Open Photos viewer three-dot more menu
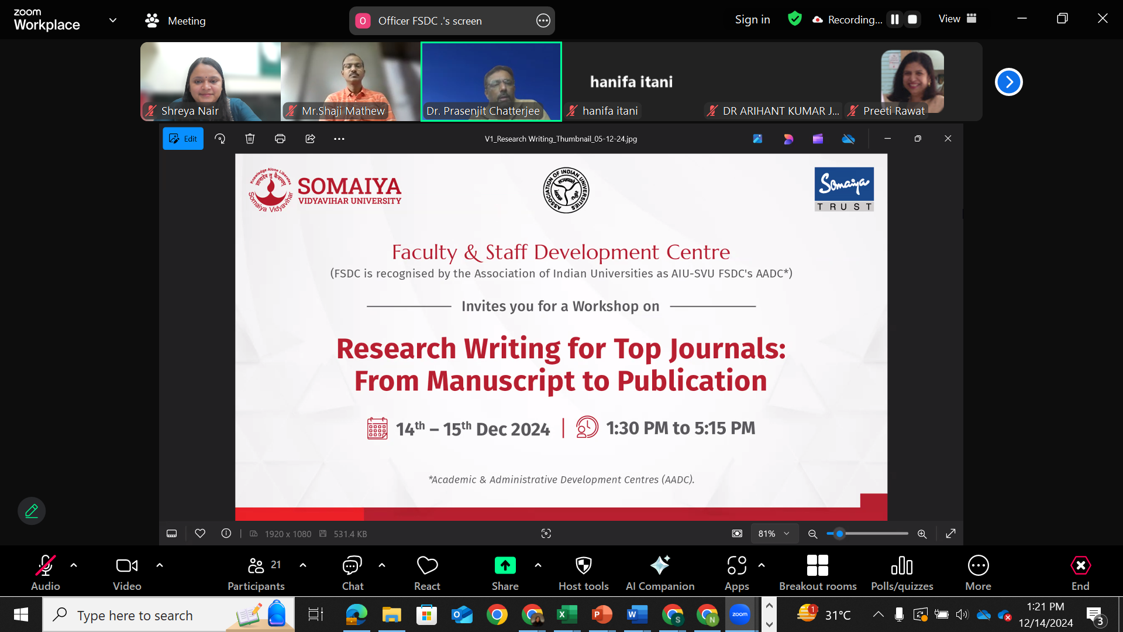 coord(339,139)
